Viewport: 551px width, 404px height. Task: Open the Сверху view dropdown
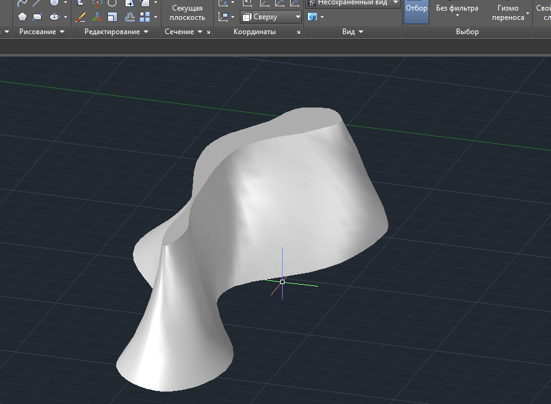click(298, 17)
